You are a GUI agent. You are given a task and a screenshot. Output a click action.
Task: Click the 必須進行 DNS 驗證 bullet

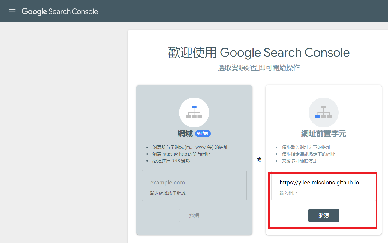tap(171, 161)
